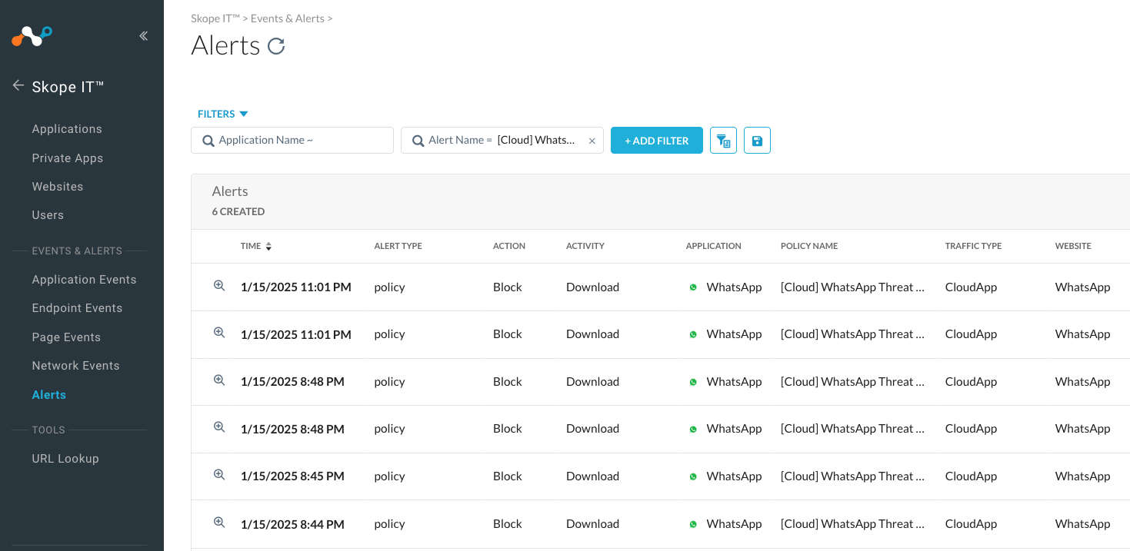Open the URL Lookup tool
The width and height of the screenshot is (1130, 551).
pos(65,459)
